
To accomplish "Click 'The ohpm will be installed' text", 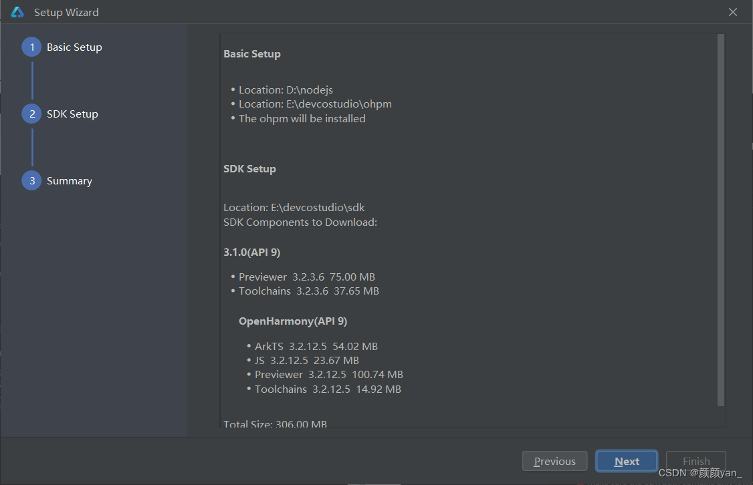I will pos(302,118).
